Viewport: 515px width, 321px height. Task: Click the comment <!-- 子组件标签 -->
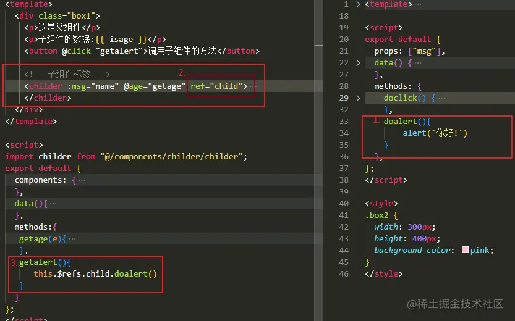click(x=67, y=75)
